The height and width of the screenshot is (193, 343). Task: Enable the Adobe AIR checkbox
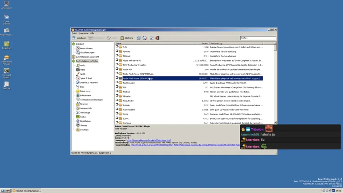117,69
